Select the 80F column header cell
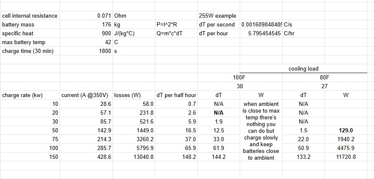This screenshot has height=179, width=374. [325, 77]
